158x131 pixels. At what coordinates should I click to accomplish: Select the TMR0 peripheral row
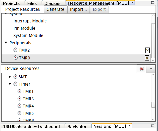(76, 58)
